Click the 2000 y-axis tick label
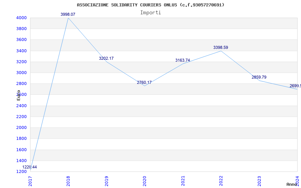The width and height of the screenshot is (301, 188). click(x=22, y=127)
